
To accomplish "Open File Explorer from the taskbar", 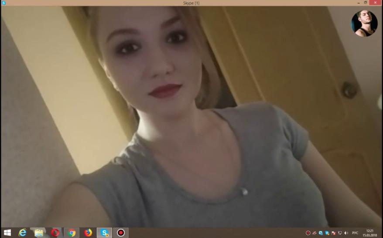I will (x=39, y=233).
